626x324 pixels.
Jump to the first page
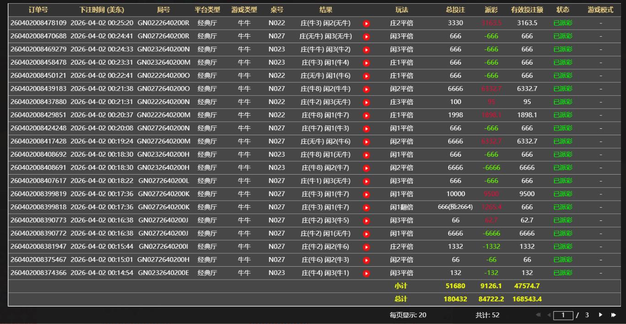pos(538,315)
